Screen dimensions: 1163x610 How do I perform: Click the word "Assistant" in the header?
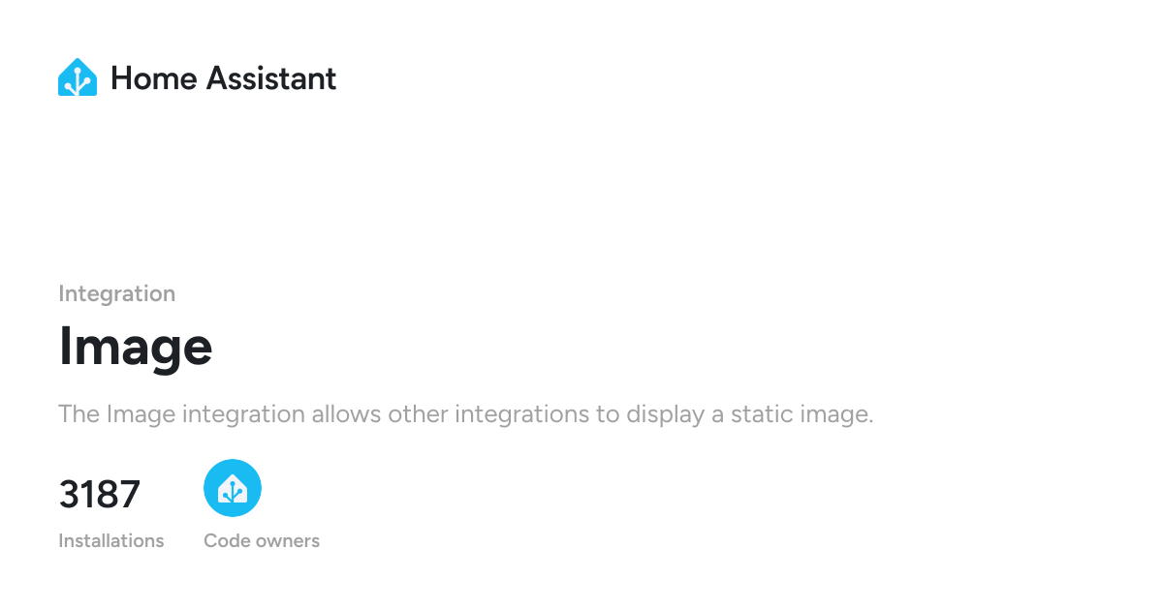(271, 77)
